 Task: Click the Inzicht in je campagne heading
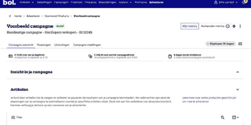tap(32, 72)
